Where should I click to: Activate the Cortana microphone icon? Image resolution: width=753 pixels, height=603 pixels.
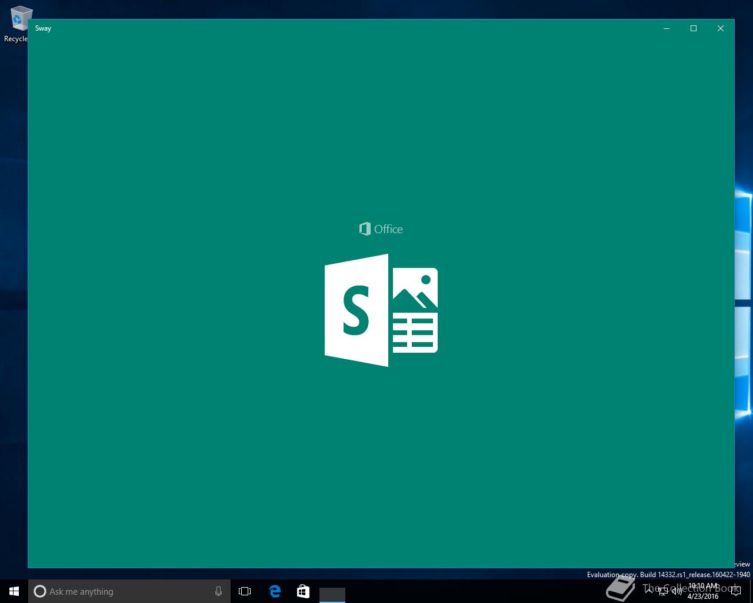coord(218,591)
